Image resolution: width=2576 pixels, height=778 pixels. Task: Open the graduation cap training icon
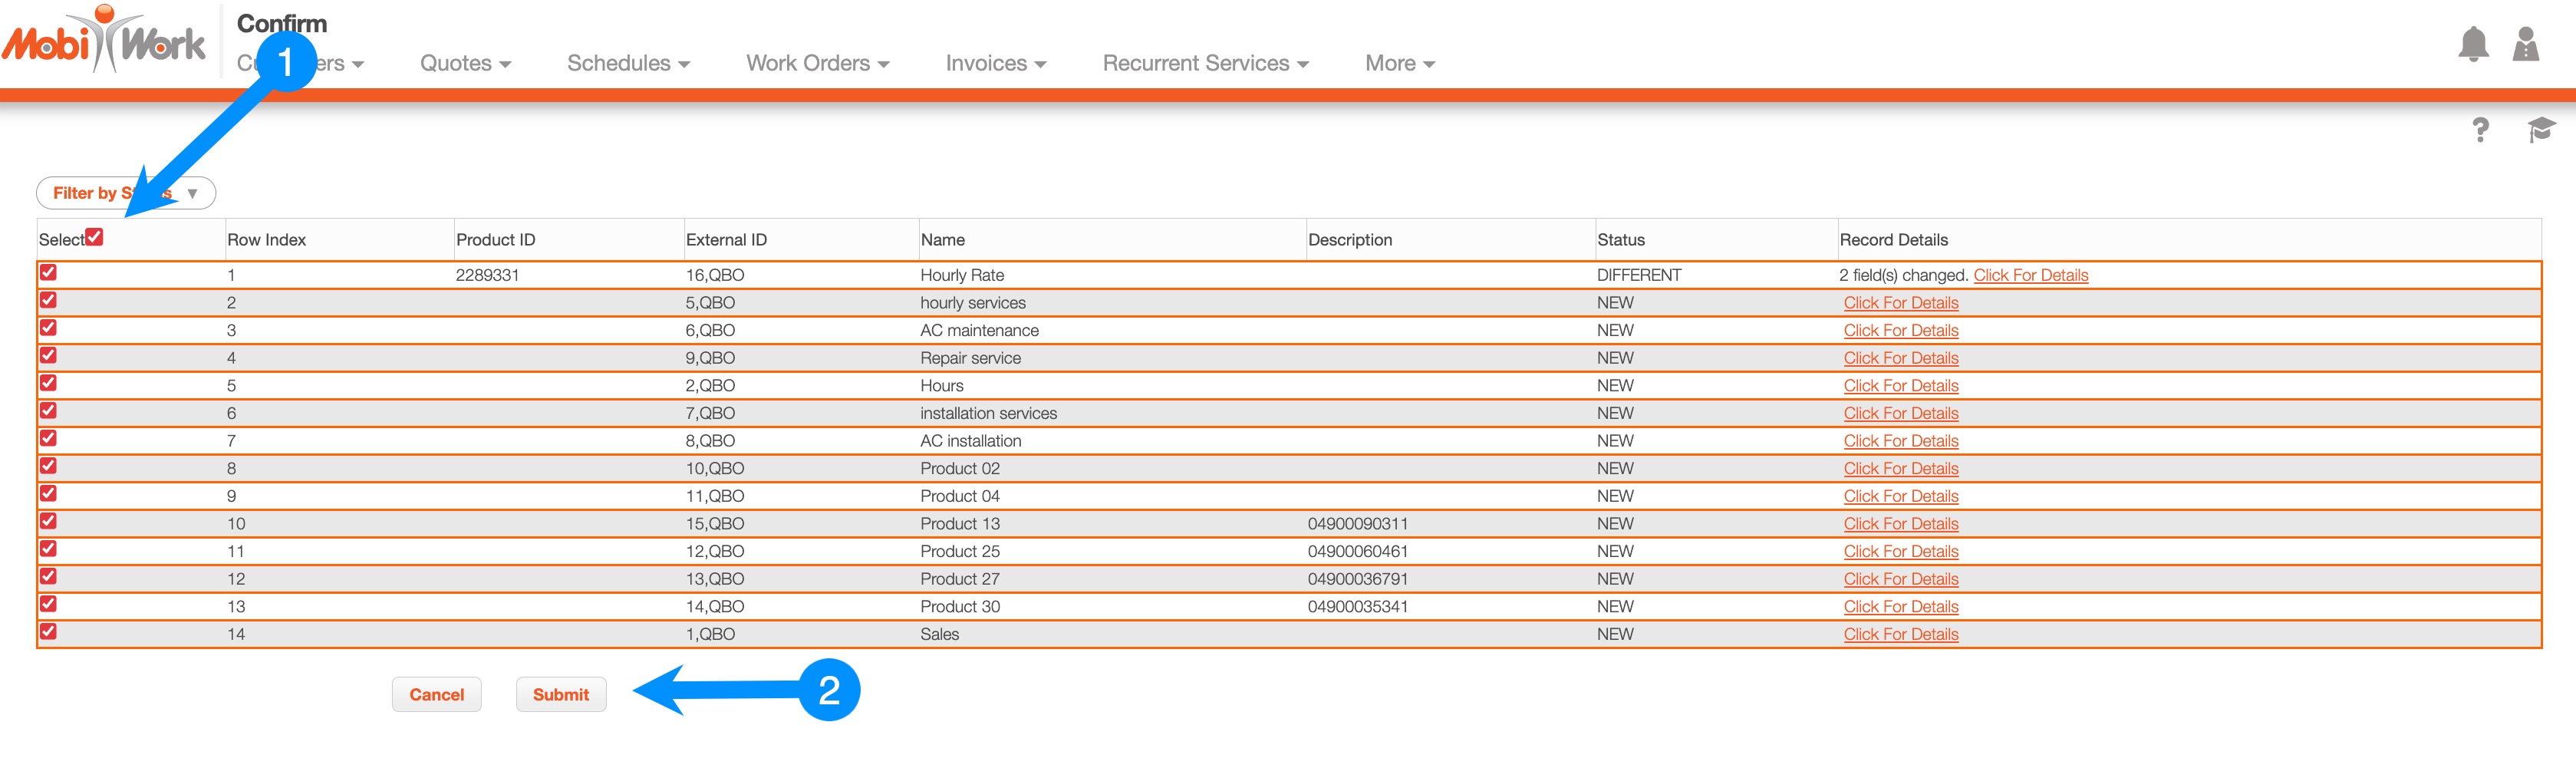(x=2540, y=129)
